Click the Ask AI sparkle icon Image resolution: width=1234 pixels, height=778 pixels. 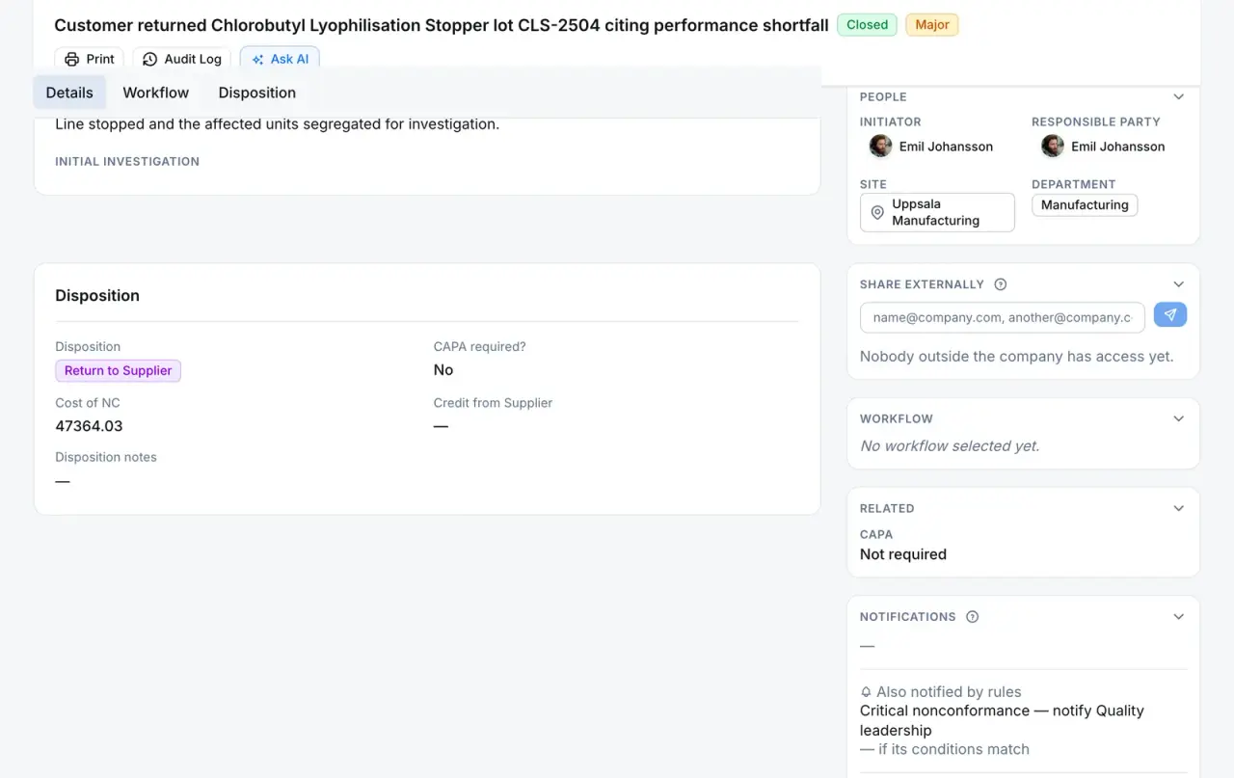(x=257, y=59)
